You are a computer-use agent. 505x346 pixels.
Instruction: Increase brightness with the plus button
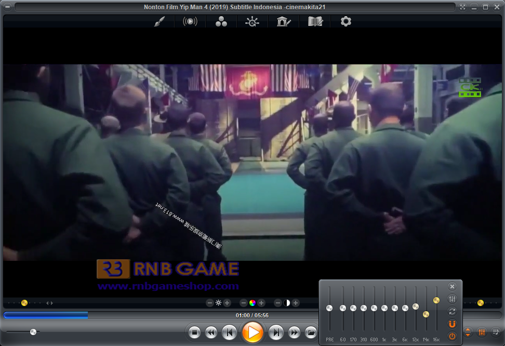click(x=227, y=303)
